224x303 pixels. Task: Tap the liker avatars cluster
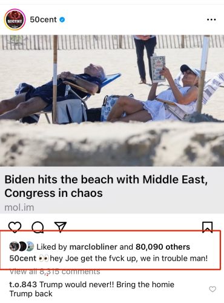[22, 247]
